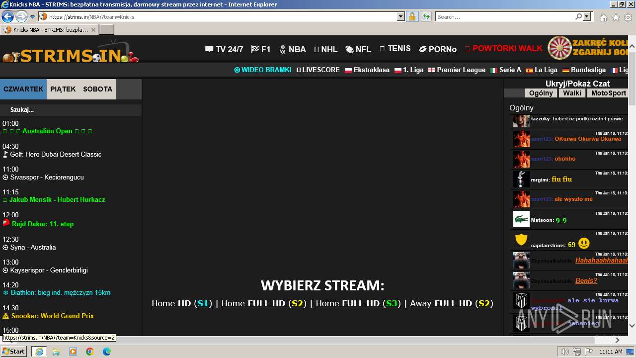Select the SOBOTA day tab
Viewport: 636px width, 358px height.
[x=98, y=89]
